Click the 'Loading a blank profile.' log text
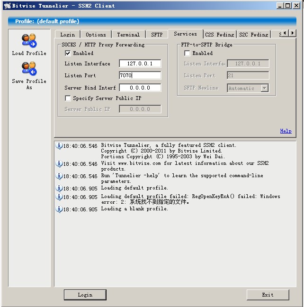The width and height of the screenshot is (304, 307). [134, 209]
